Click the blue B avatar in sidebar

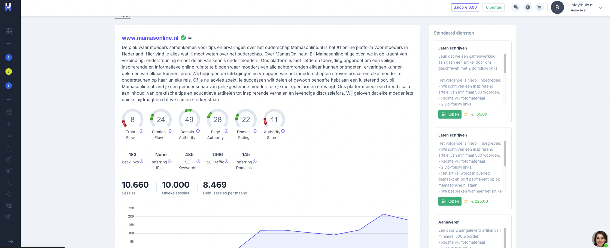[9, 57]
